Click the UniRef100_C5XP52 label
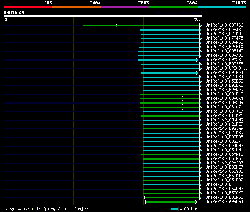 click(224, 159)
